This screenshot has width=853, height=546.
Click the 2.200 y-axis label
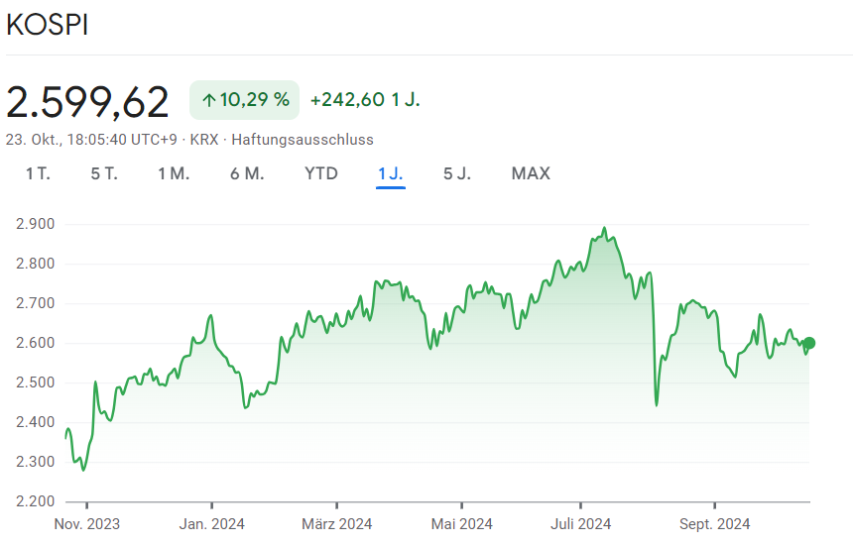[36, 500]
